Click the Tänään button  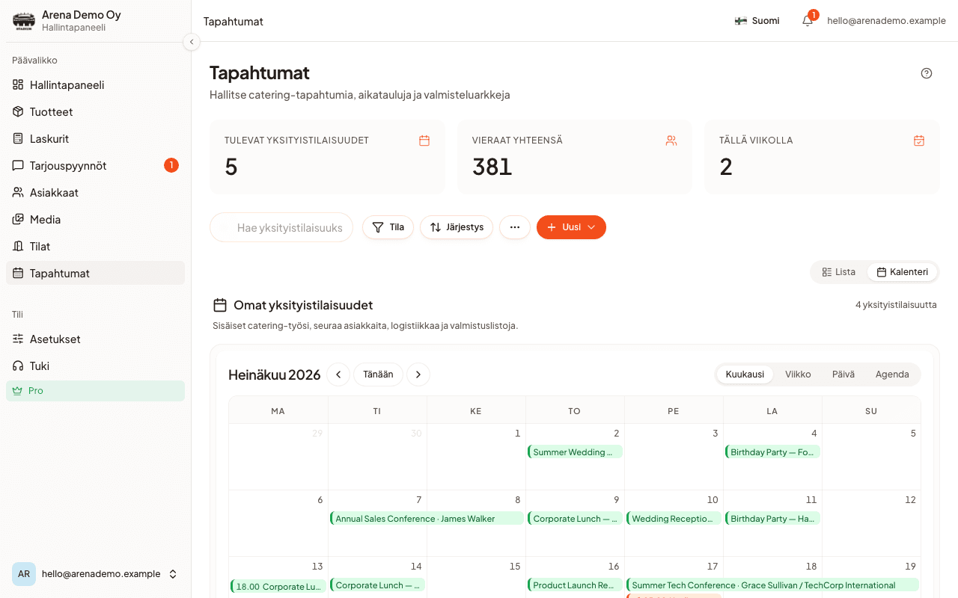point(378,374)
